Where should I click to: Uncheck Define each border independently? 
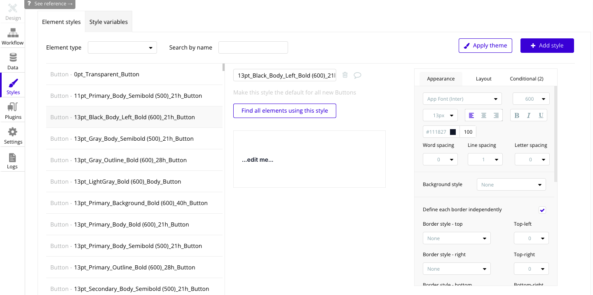pyautogui.click(x=542, y=210)
